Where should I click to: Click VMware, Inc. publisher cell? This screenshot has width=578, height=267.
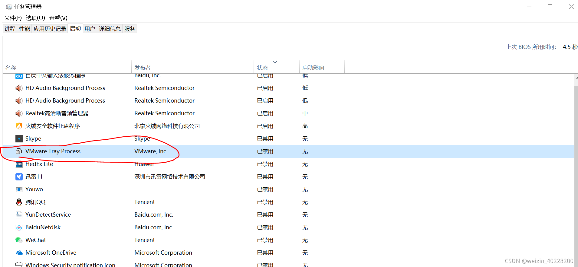[x=151, y=151]
